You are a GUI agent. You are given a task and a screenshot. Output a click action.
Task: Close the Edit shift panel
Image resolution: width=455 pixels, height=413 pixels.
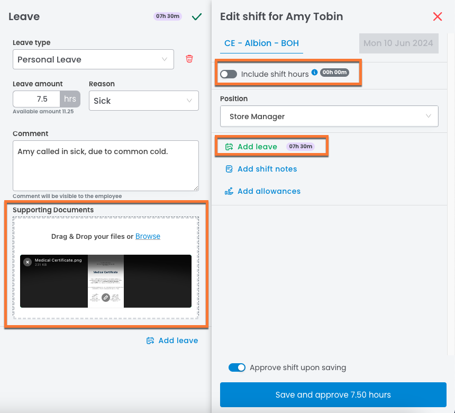point(438,16)
